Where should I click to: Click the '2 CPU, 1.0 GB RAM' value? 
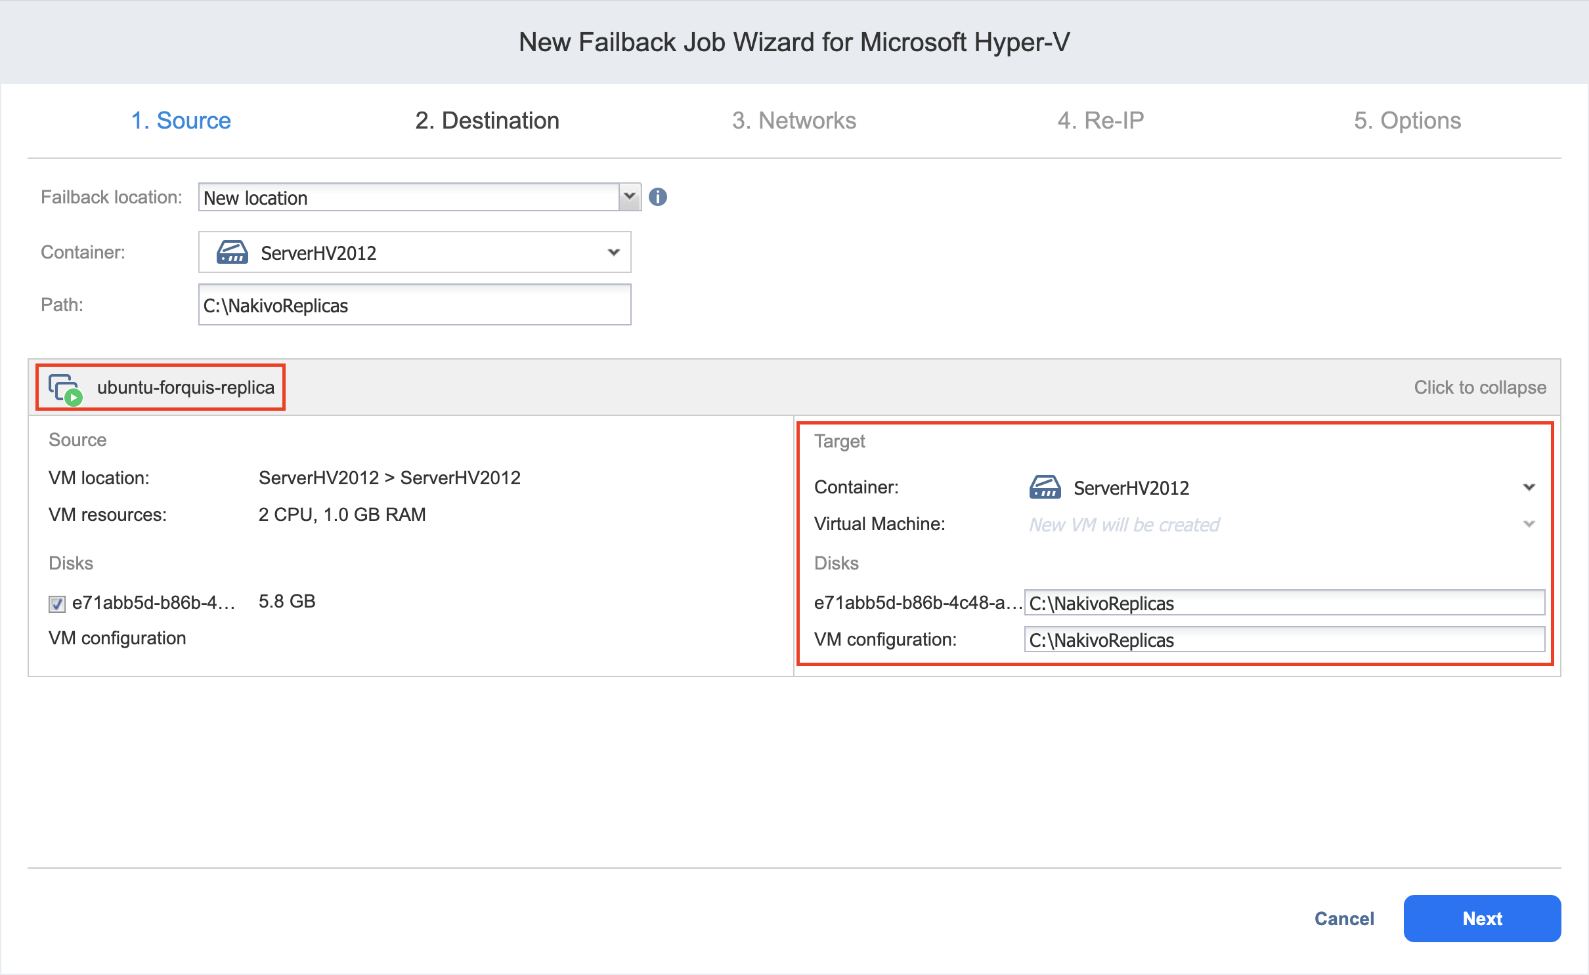pos(342,514)
